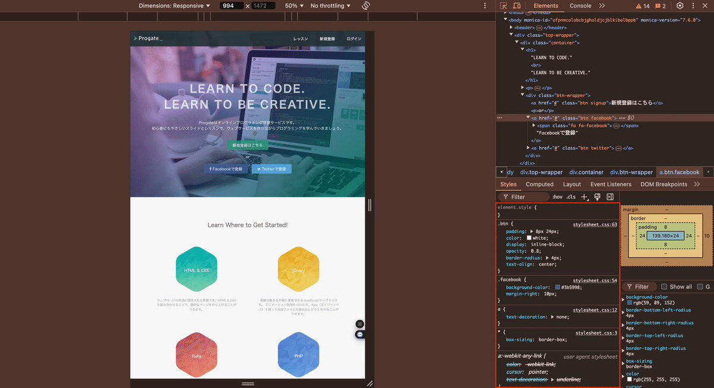This screenshot has height=388, width=714.
Task: Toggle the computed styles sidebar icon
Action: tap(610, 197)
